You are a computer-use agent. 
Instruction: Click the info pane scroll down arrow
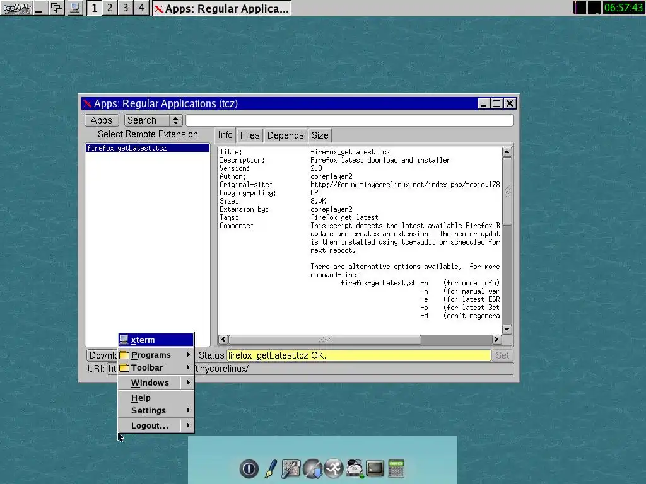point(507,329)
